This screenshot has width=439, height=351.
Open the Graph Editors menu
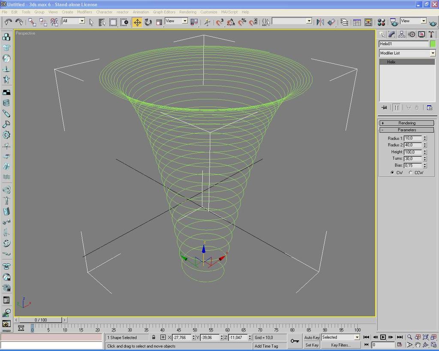164,12
